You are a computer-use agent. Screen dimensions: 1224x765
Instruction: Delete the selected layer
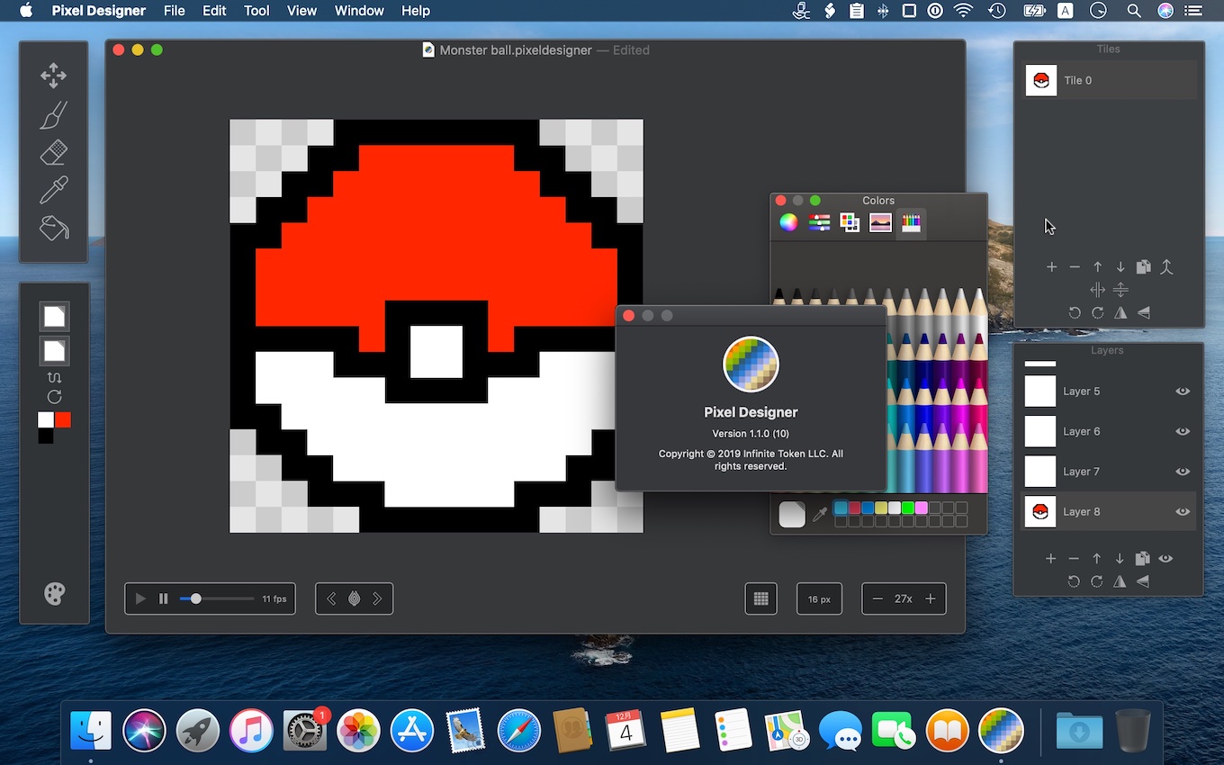click(1074, 559)
